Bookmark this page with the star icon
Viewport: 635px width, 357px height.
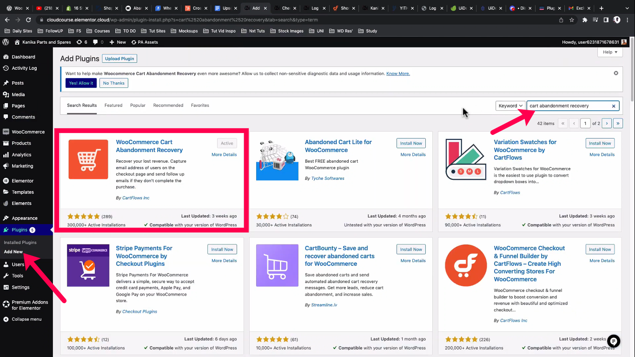pos(572,20)
